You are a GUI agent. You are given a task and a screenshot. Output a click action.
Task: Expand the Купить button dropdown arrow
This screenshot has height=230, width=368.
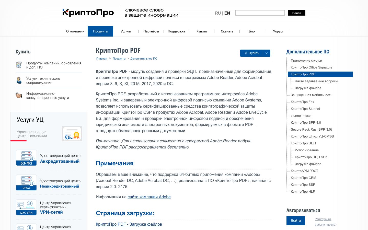267,53
